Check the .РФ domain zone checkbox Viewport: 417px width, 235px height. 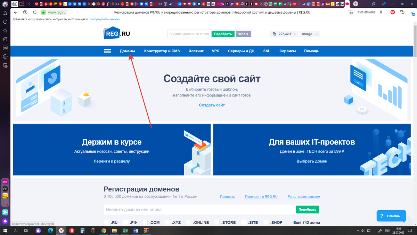pyautogui.click(x=126, y=222)
